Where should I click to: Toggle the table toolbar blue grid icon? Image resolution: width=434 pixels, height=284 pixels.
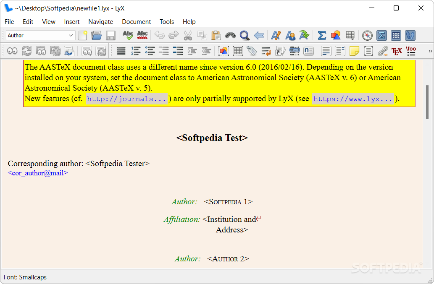tap(396, 35)
